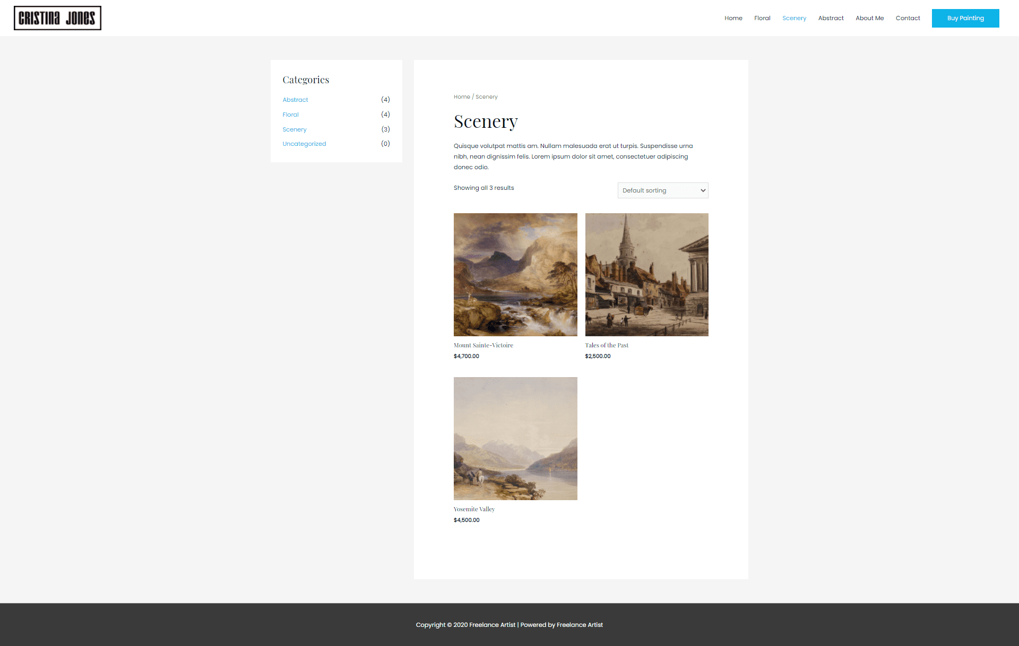Screen dimensions: 1019x646
Task: Select the Scenery category in sidebar
Action: click(x=294, y=129)
